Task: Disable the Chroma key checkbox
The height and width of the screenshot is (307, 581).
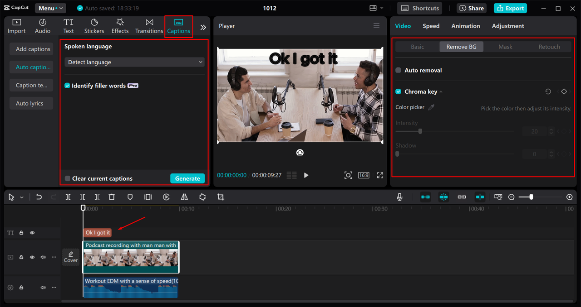Action: click(x=398, y=91)
